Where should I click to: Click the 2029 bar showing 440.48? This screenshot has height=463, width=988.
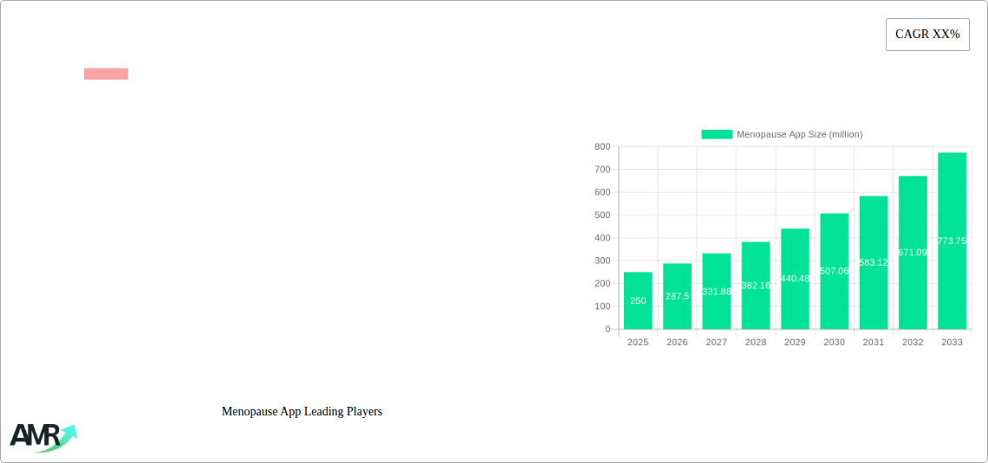[795, 279]
